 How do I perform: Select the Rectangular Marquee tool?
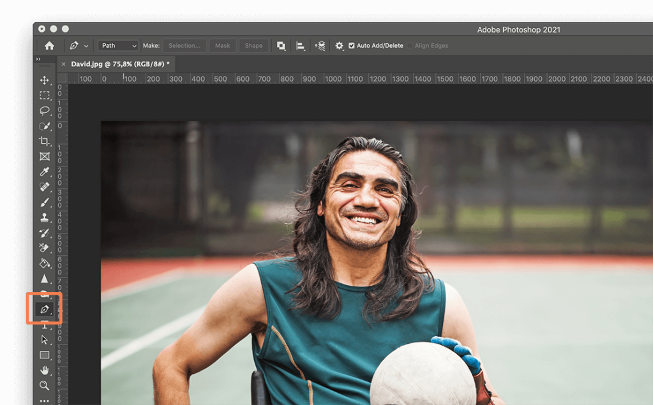click(45, 95)
